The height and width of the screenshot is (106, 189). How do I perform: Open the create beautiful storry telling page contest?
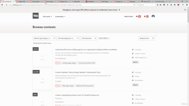[86, 49]
